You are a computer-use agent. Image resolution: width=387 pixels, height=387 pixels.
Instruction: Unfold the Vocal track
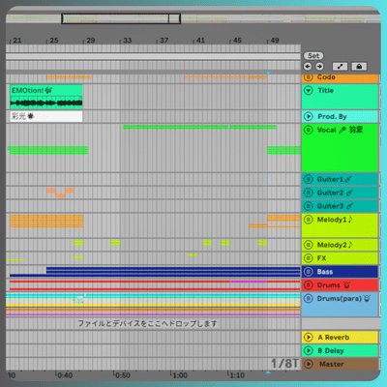coord(309,130)
